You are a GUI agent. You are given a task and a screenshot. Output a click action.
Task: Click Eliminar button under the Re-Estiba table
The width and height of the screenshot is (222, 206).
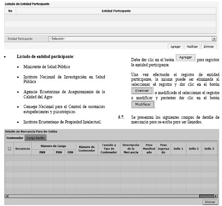click(210, 202)
